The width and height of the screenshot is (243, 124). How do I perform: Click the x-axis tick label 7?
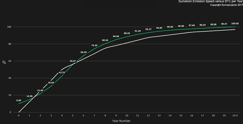[94, 115]
